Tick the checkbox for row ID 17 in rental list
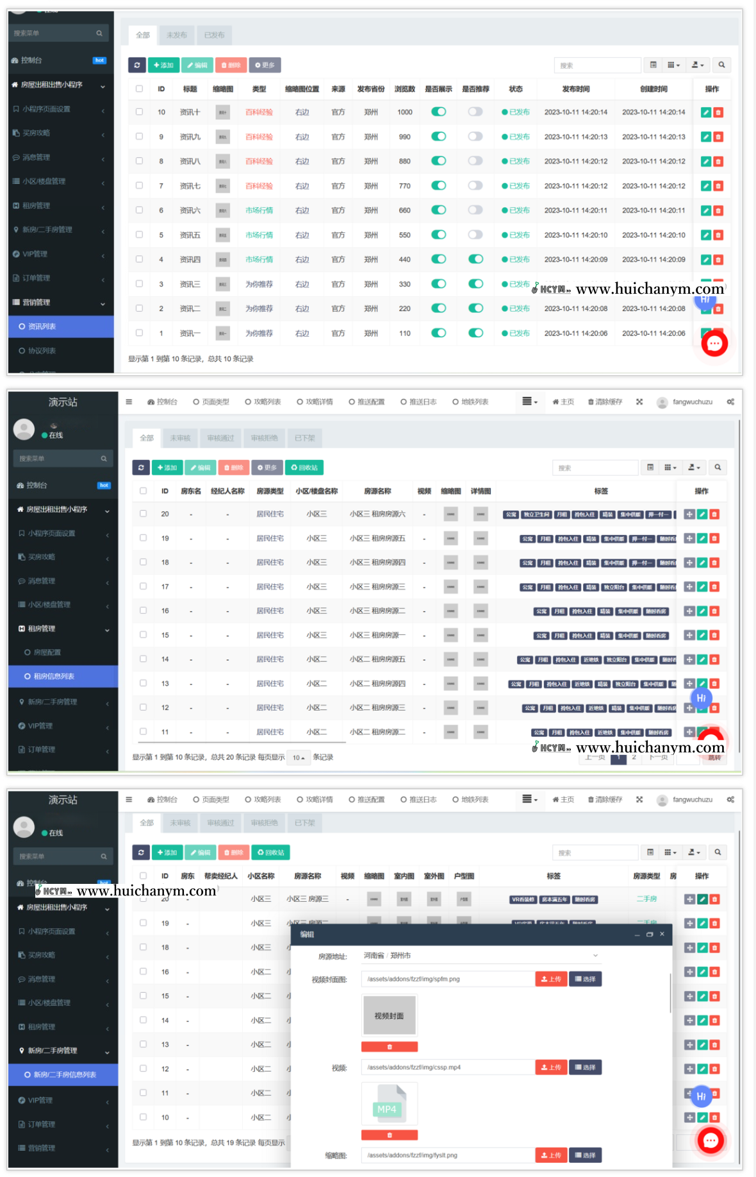The width and height of the screenshot is (756, 1177). [144, 586]
